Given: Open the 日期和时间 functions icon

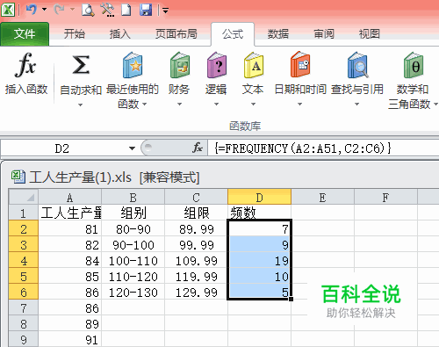Looking at the screenshot, I should click(x=300, y=65).
